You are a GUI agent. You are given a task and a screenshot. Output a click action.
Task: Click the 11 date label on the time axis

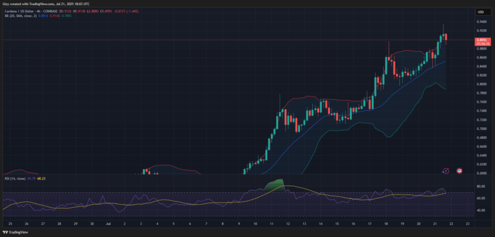click(272, 224)
